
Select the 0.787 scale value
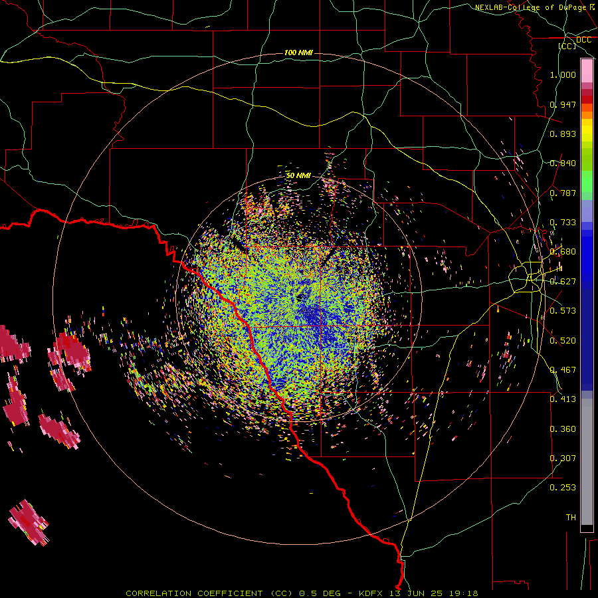[563, 193]
